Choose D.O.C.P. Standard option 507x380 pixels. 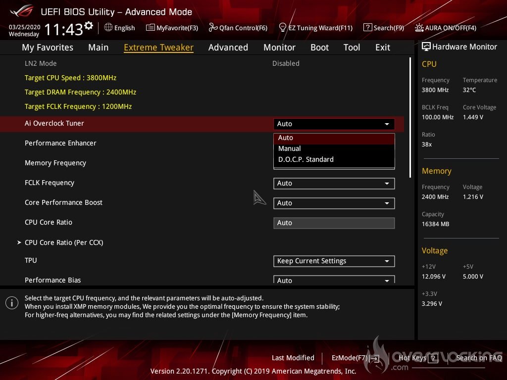[x=334, y=159]
